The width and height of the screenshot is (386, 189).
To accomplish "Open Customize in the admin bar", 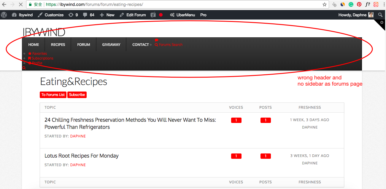I will [x=50, y=15].
